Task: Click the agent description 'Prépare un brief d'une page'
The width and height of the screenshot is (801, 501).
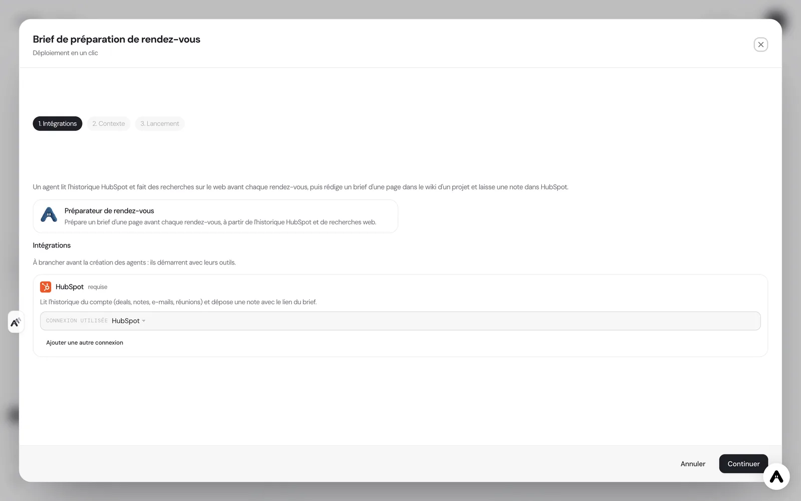Action: pos(220,222)
